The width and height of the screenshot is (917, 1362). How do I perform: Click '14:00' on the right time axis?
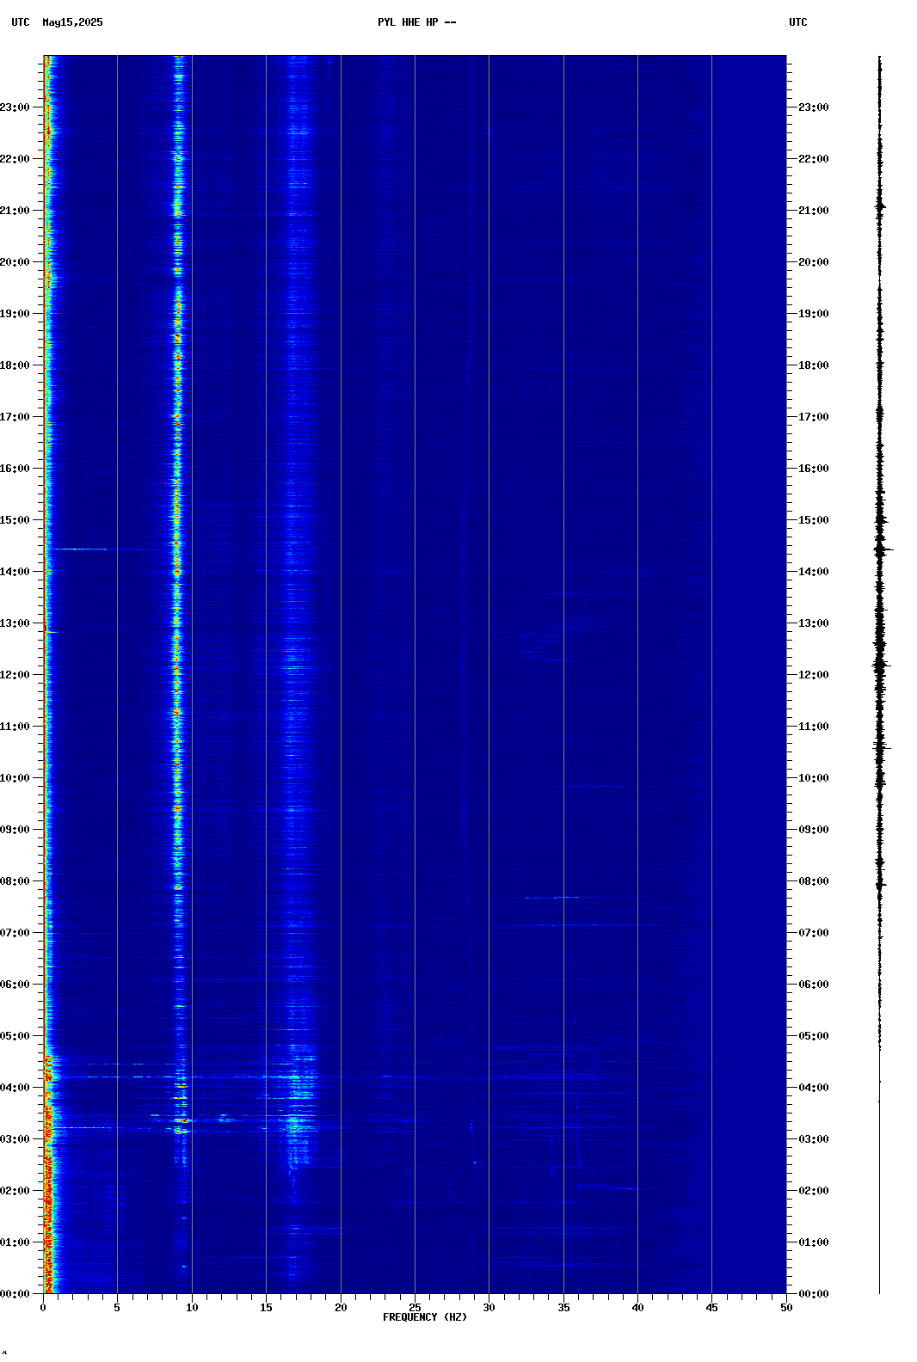[814, 572]
